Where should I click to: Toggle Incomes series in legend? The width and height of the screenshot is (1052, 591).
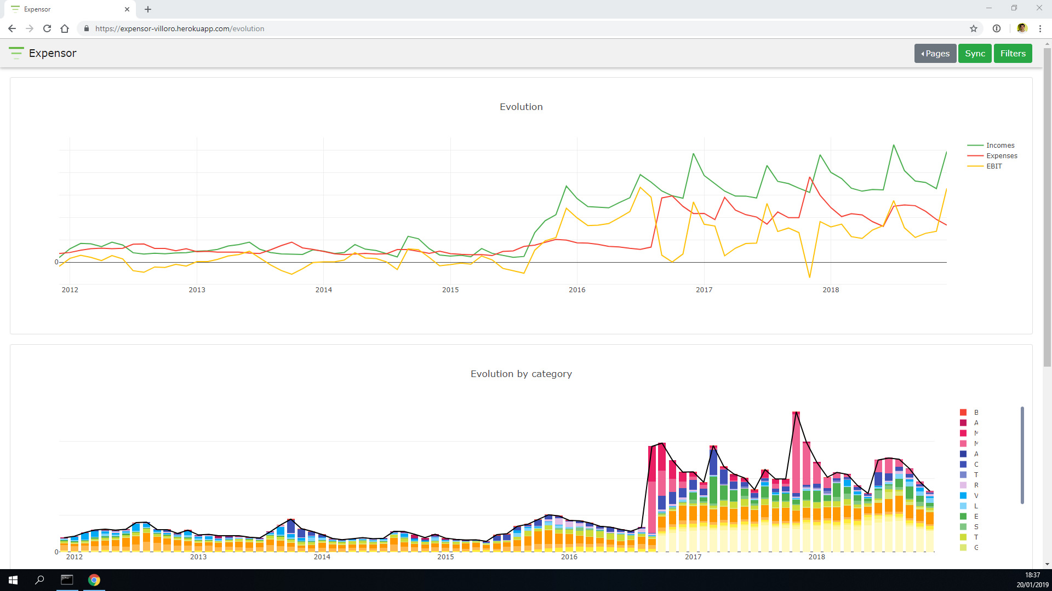[1000, 145]
